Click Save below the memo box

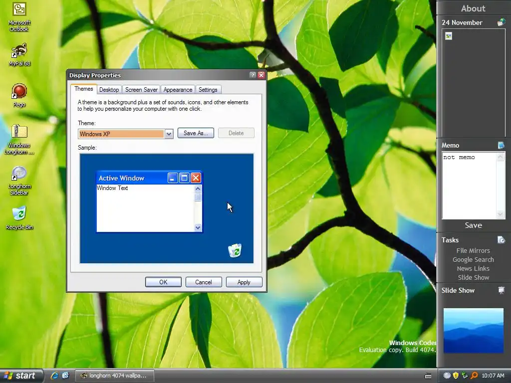pos(473,225)
